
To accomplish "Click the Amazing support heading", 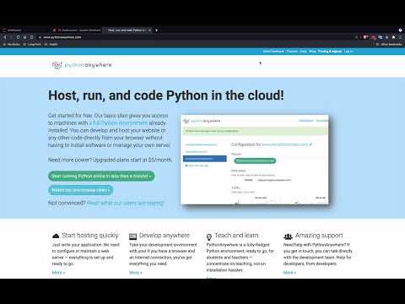I will (319, 236).
